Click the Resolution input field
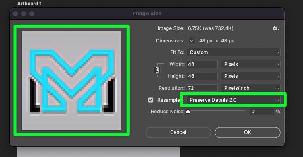Viewport: 303px width, 157px height. 202,88
